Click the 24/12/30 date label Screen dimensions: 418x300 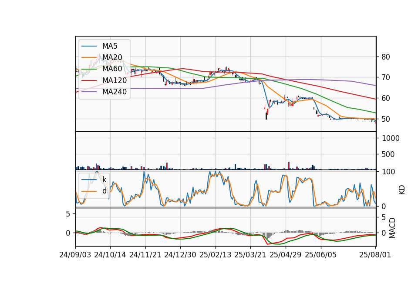[180, 255]
